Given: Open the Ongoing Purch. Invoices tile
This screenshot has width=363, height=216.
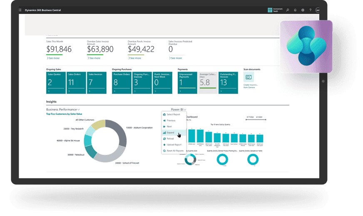Looking at the screenshot, I should pyautogui.click(x=142, y=83).
